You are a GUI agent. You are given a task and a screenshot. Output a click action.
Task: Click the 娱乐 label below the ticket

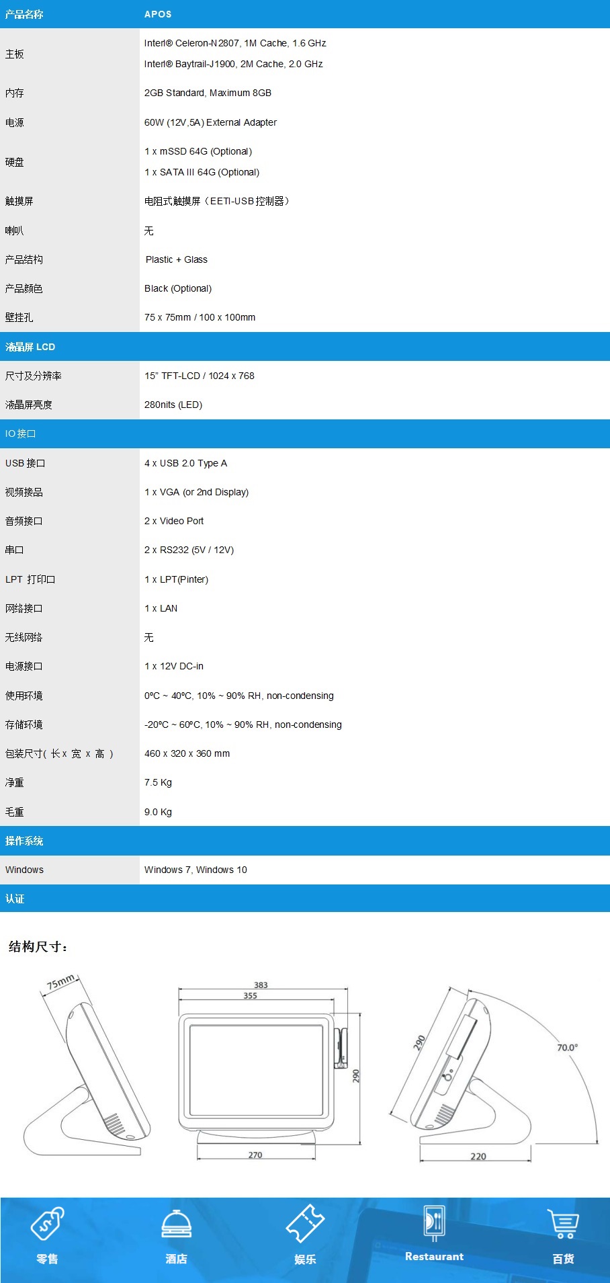305,1259
